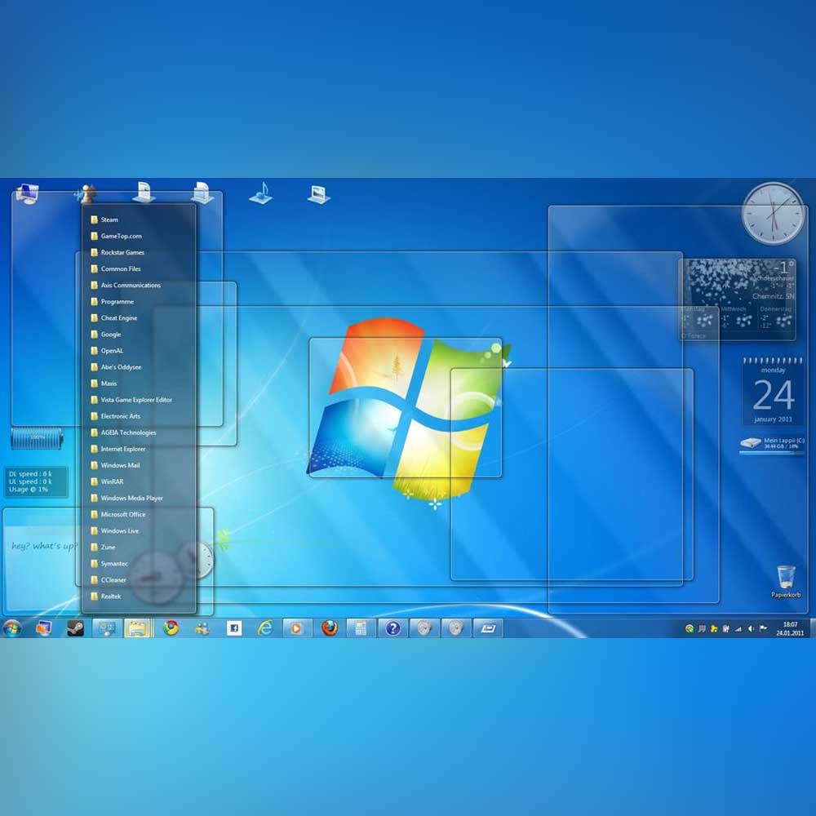The image size is (816, 816).
Task: Open the chess pawn Games icon
Action: 86,193
